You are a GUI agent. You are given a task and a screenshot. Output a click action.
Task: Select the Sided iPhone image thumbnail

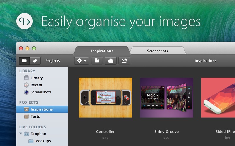(x=218, y=98)
